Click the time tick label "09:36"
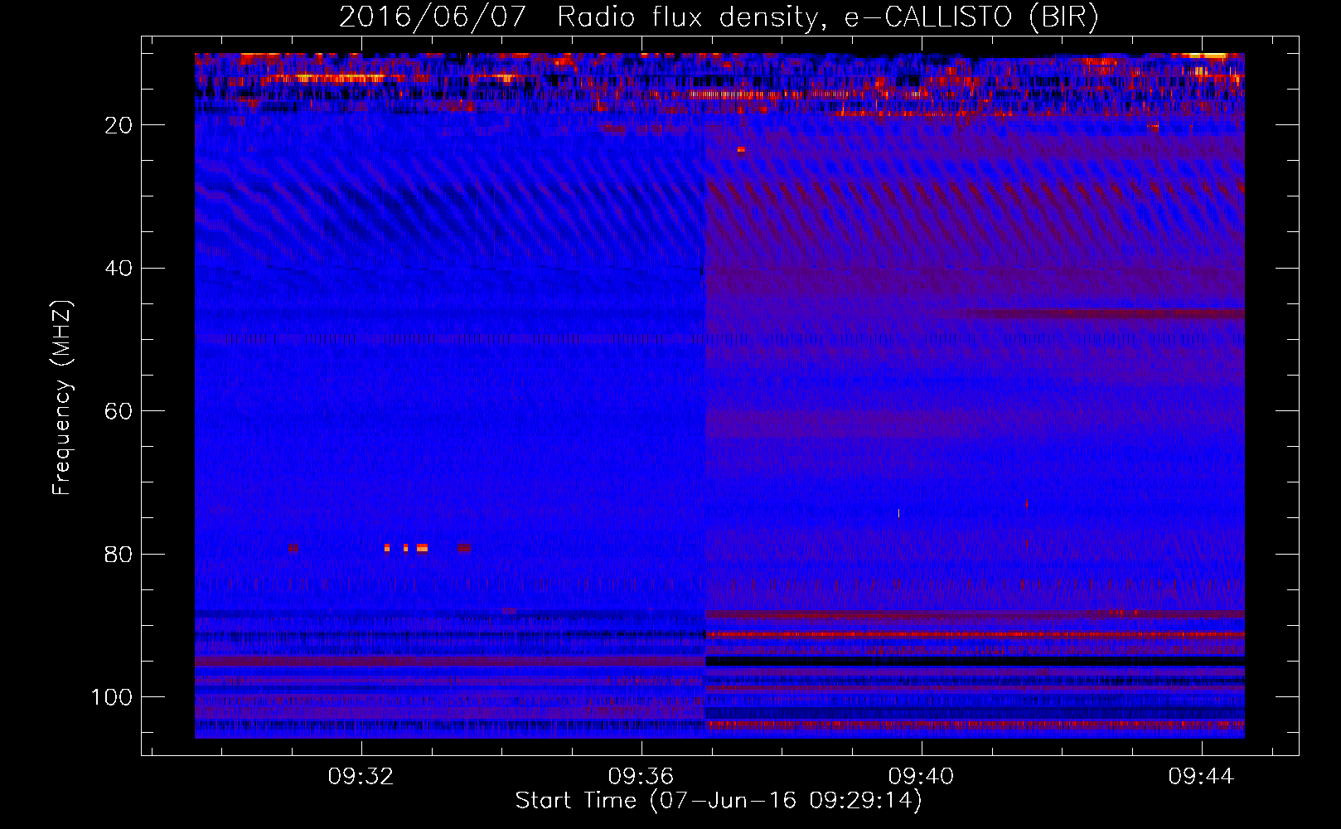The width and height of the screenshot is (1341, 829). pos(641,777)
